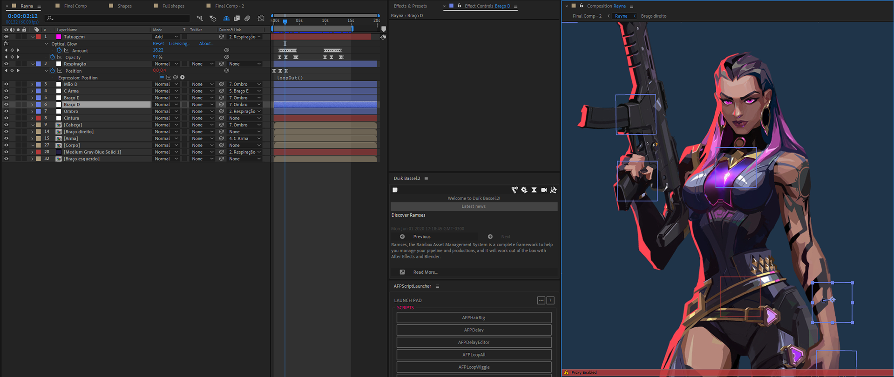Click parent pick whip on Tatuagem layer
Viewport: 894px width, 377px height.
click(x=222, y=37)
